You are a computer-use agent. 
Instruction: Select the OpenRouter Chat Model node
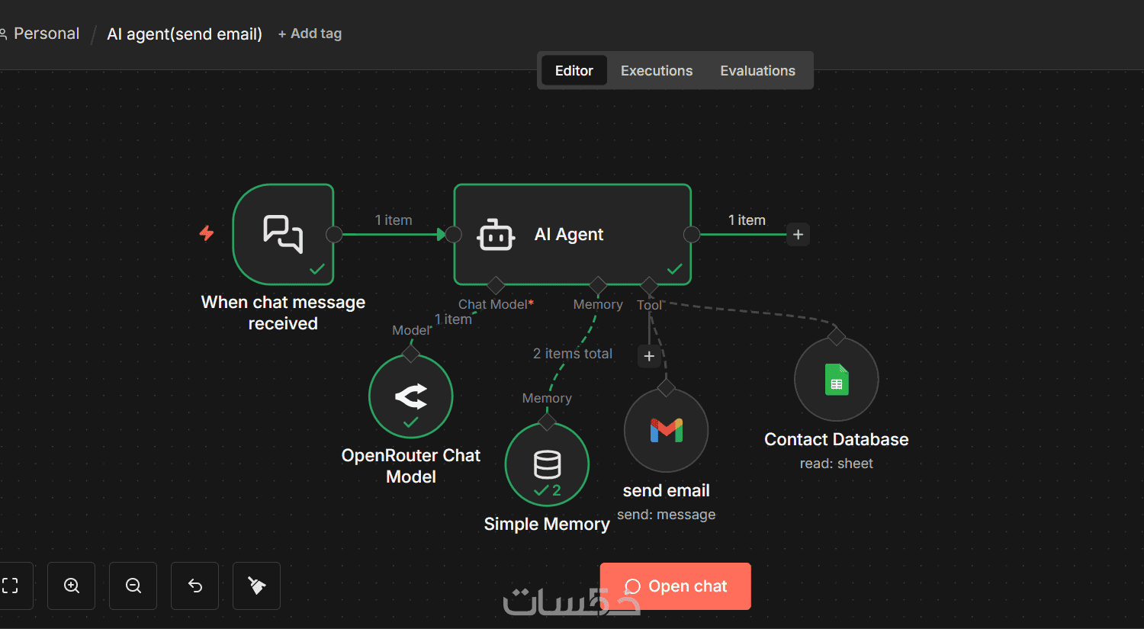[411, 396]
